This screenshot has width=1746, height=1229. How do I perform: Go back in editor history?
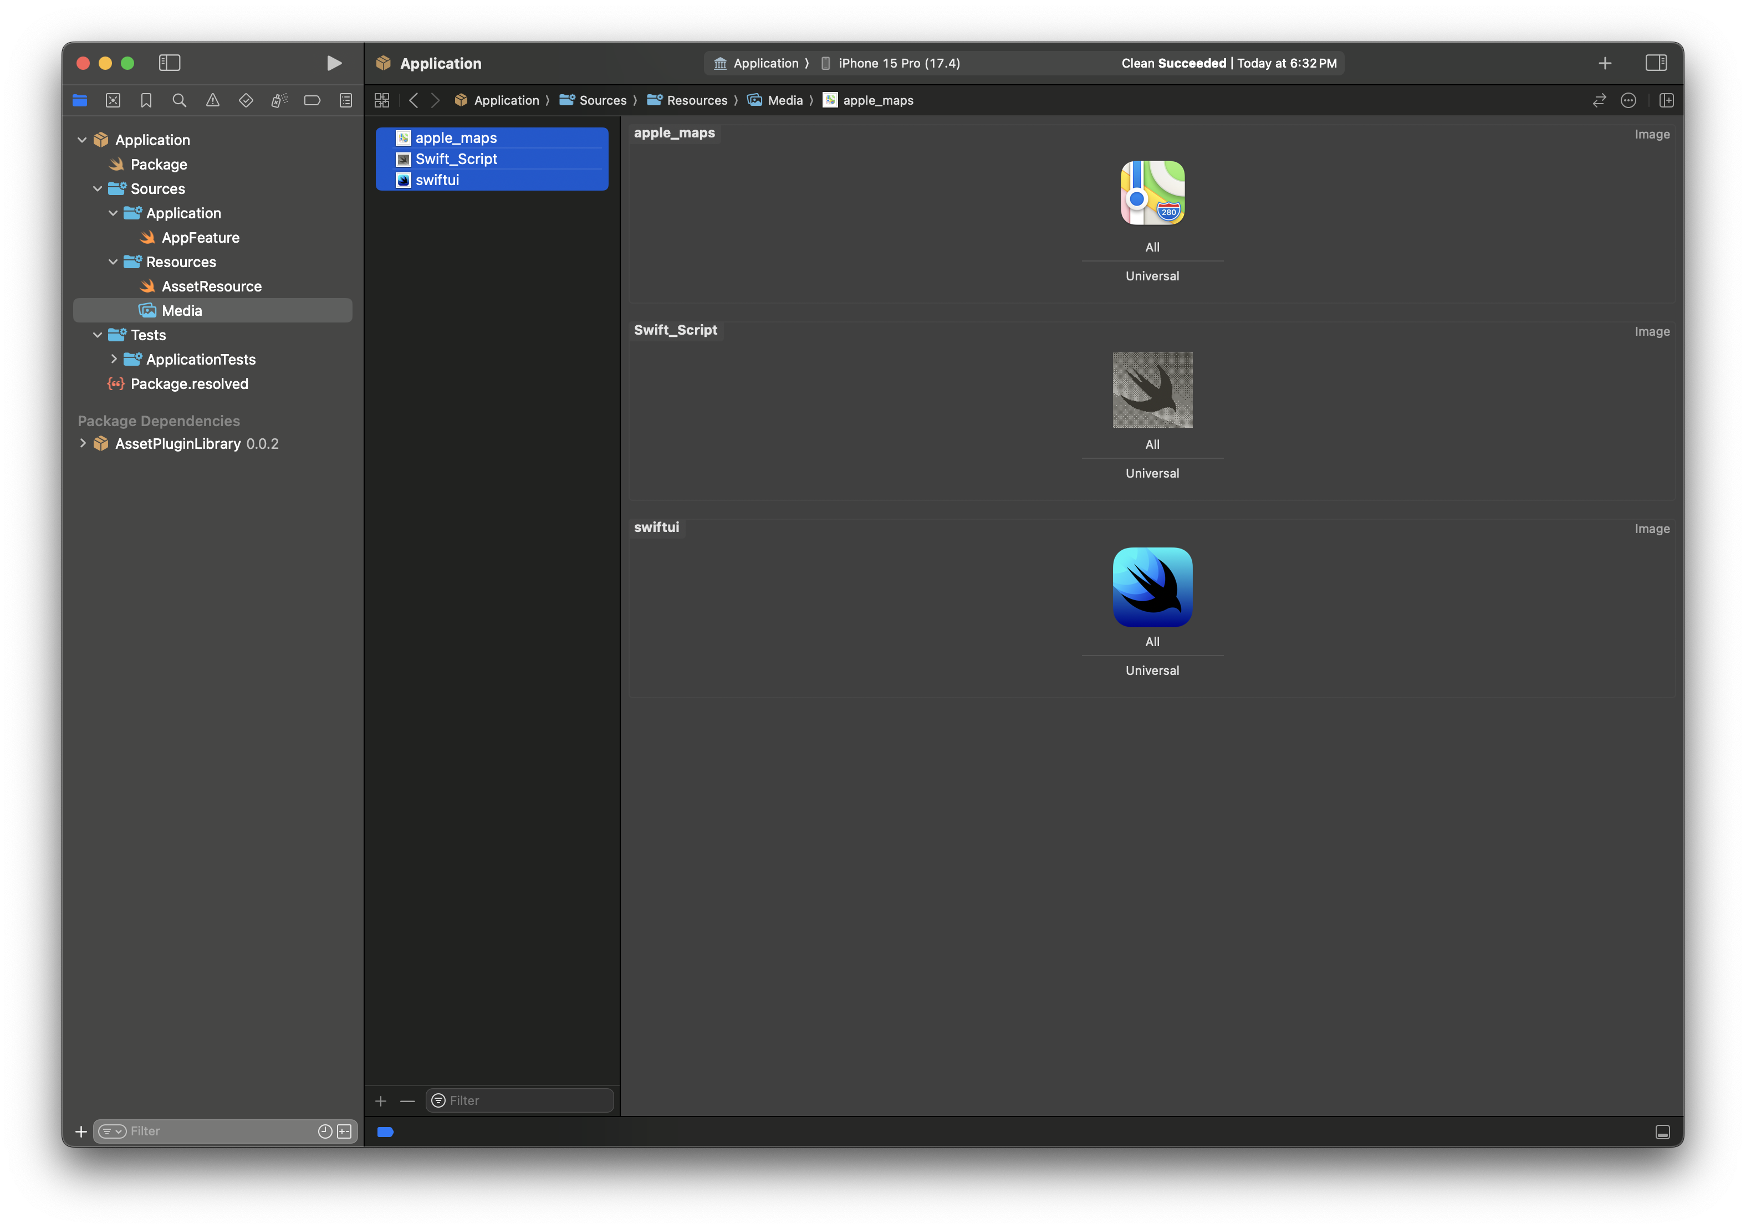click(413, 100)
